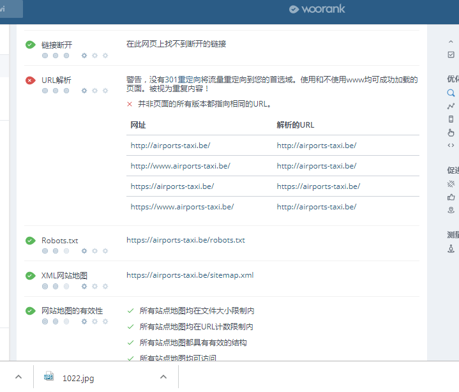This screenshot has width=459, height=392.
Task: Open link https://airports-taxi.be/ in 网址 column
Action: click(x=172, y=186)
